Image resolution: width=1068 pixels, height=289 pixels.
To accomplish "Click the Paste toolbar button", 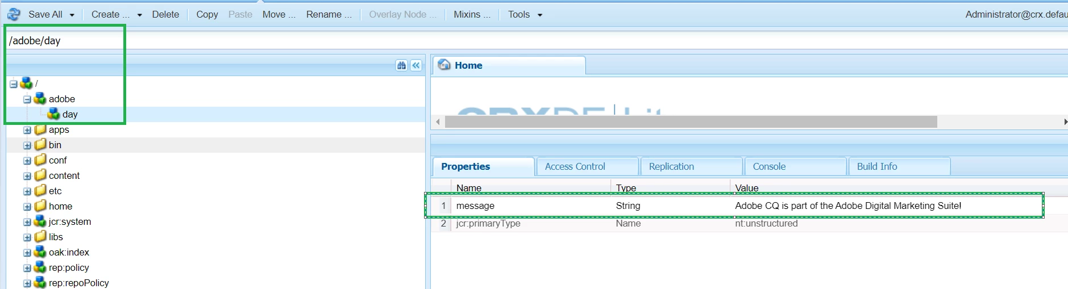I will point(240,14).
